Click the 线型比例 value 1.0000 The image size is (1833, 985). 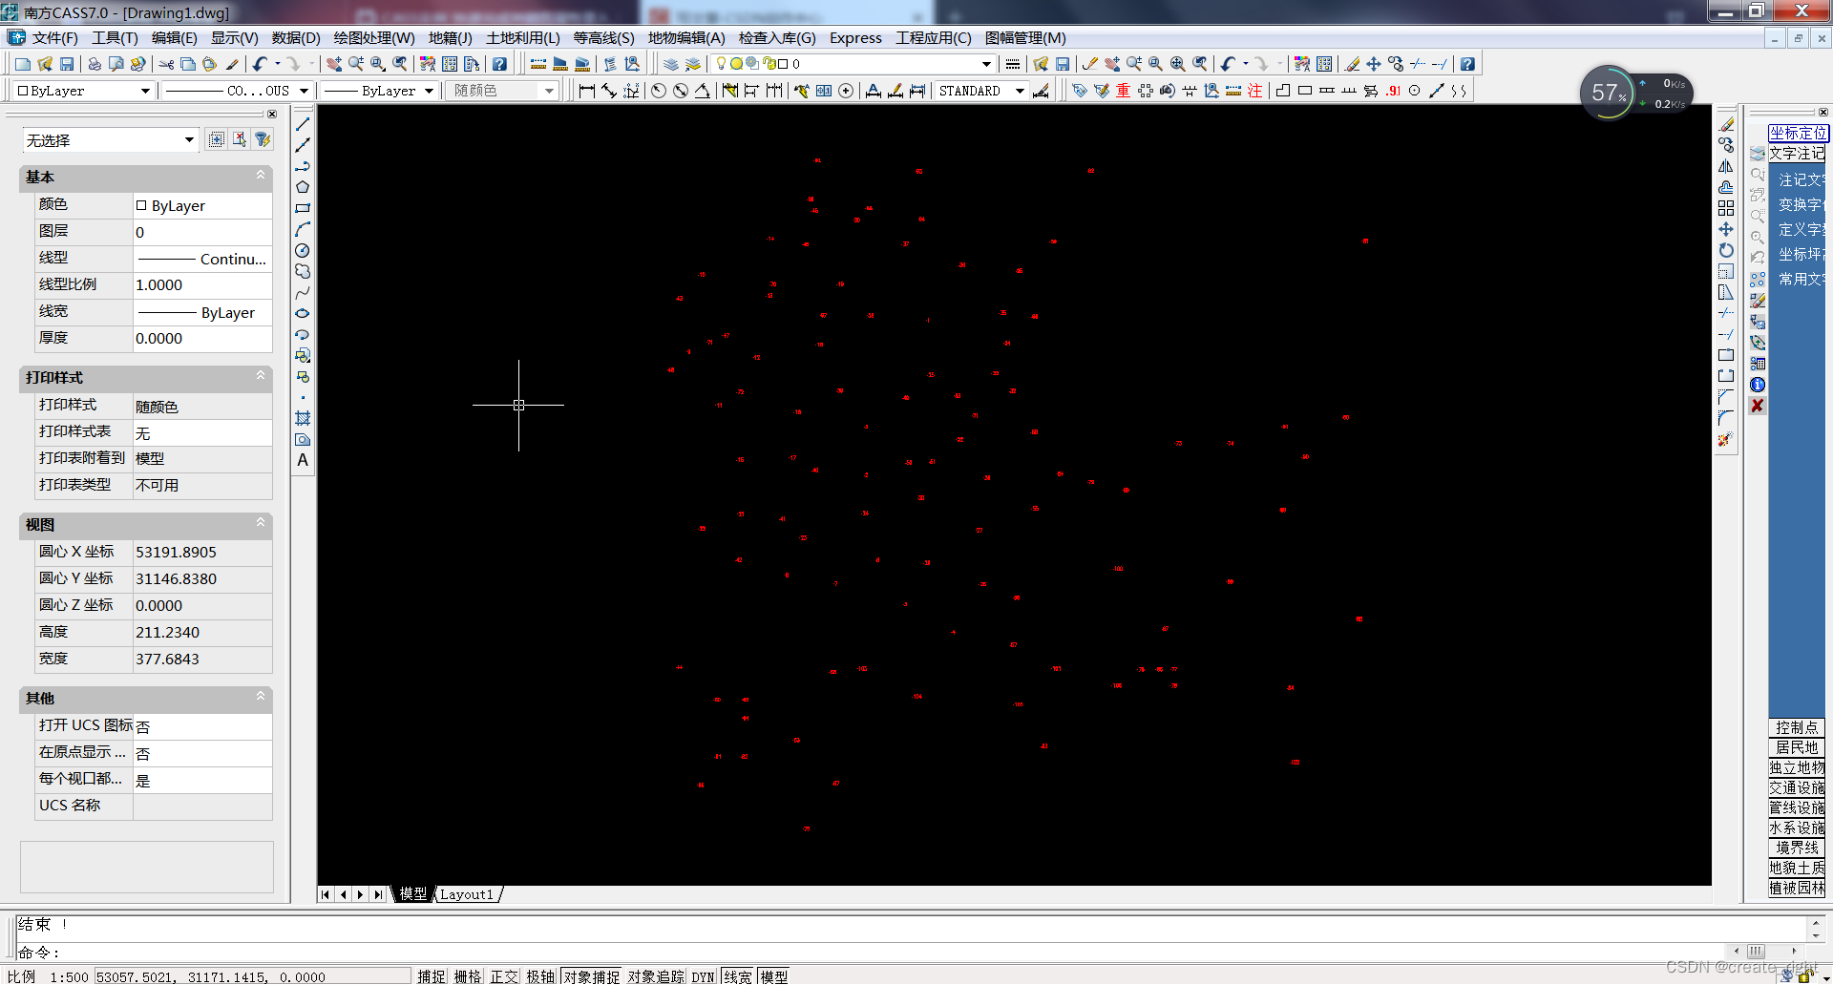coord(202,284)
